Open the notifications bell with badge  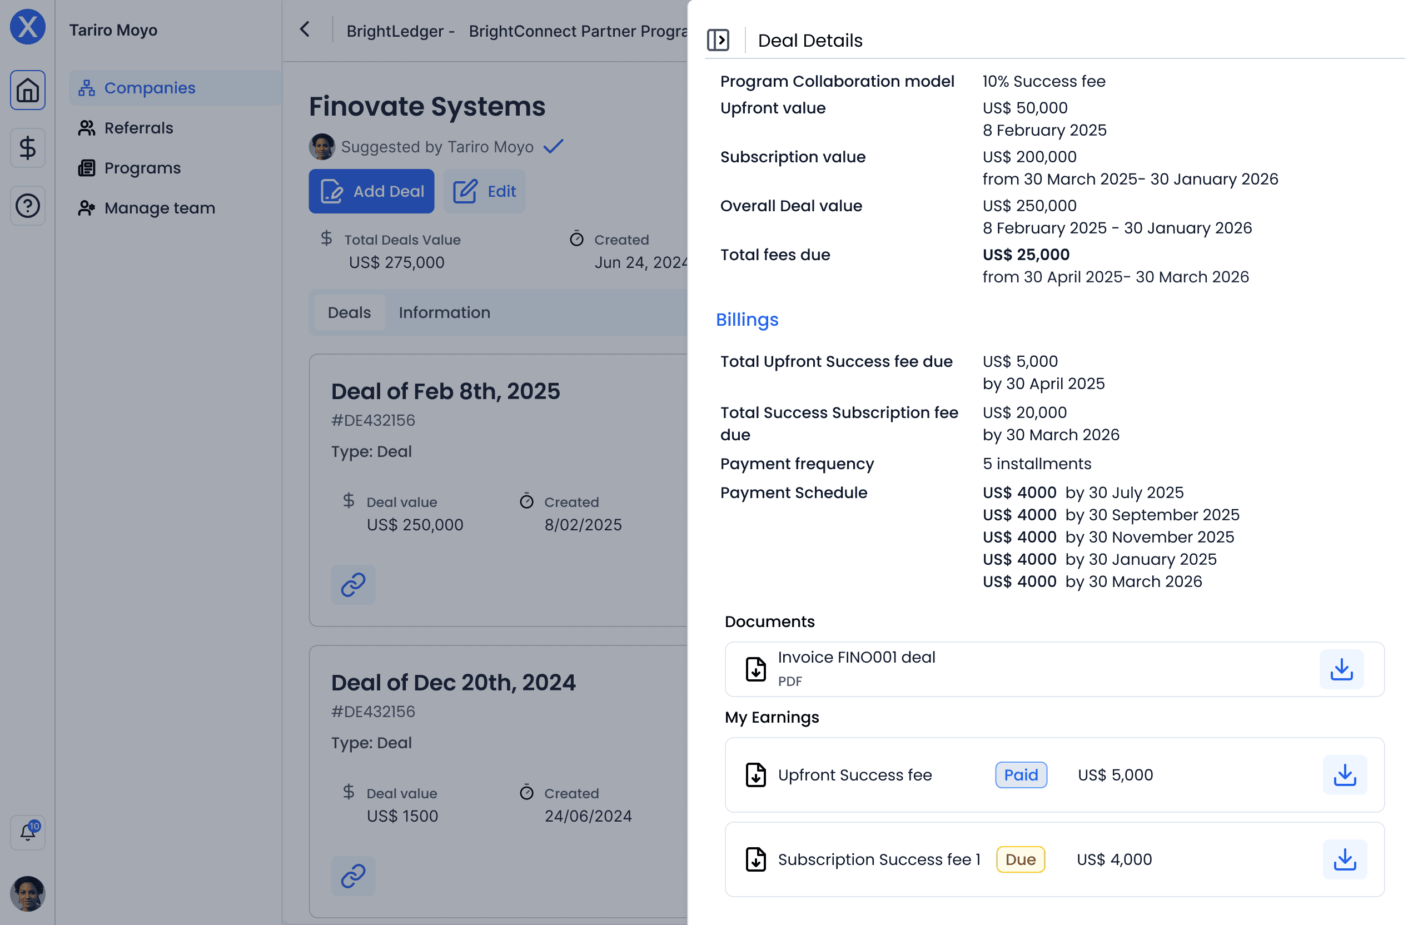[27, 832]
